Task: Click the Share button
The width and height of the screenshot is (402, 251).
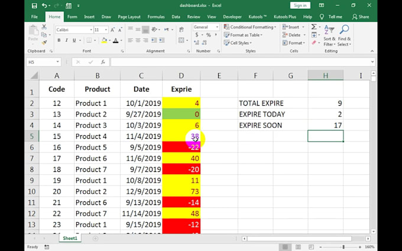Action: tap(361, 17)
